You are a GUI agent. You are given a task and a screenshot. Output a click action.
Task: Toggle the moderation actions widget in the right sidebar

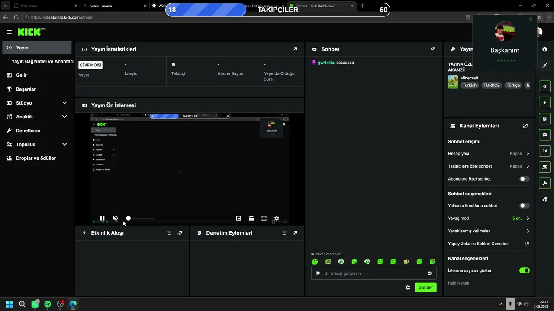coord(545,119)
